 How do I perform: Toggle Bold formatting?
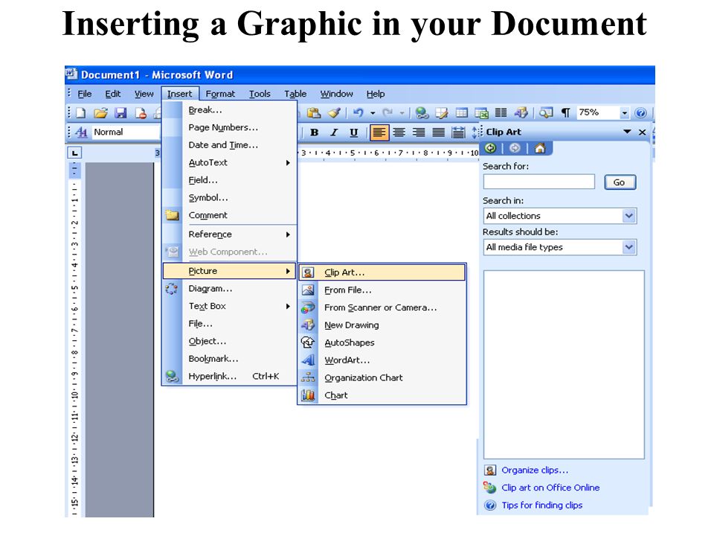coord(314,133)
